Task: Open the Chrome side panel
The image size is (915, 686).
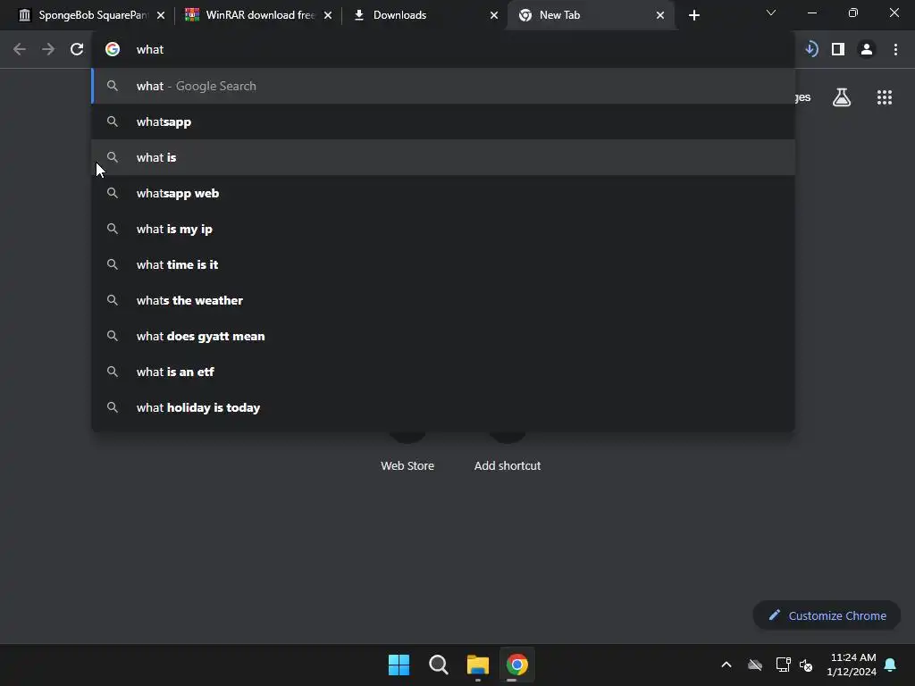Action: 838,50
